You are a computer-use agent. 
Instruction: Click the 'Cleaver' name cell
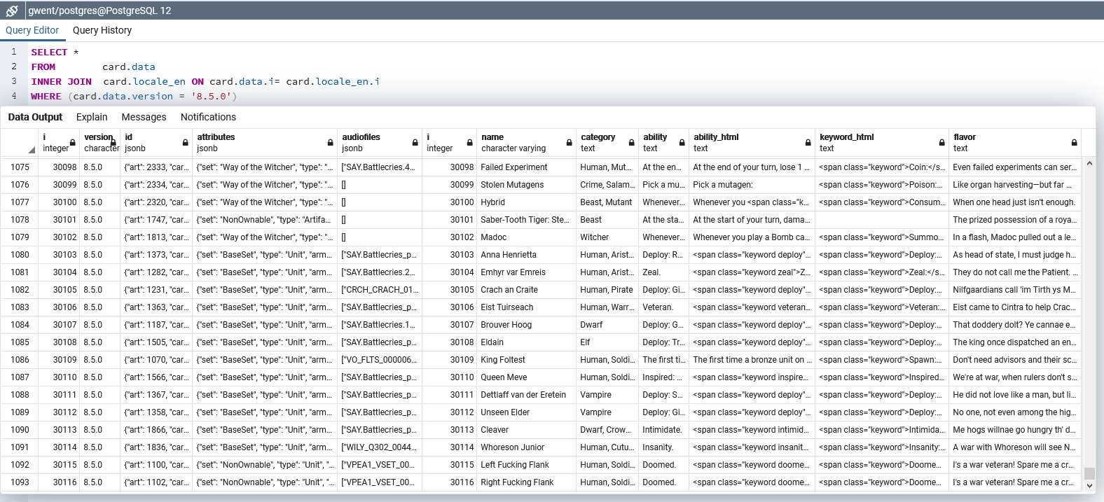[x=526, y=430]
